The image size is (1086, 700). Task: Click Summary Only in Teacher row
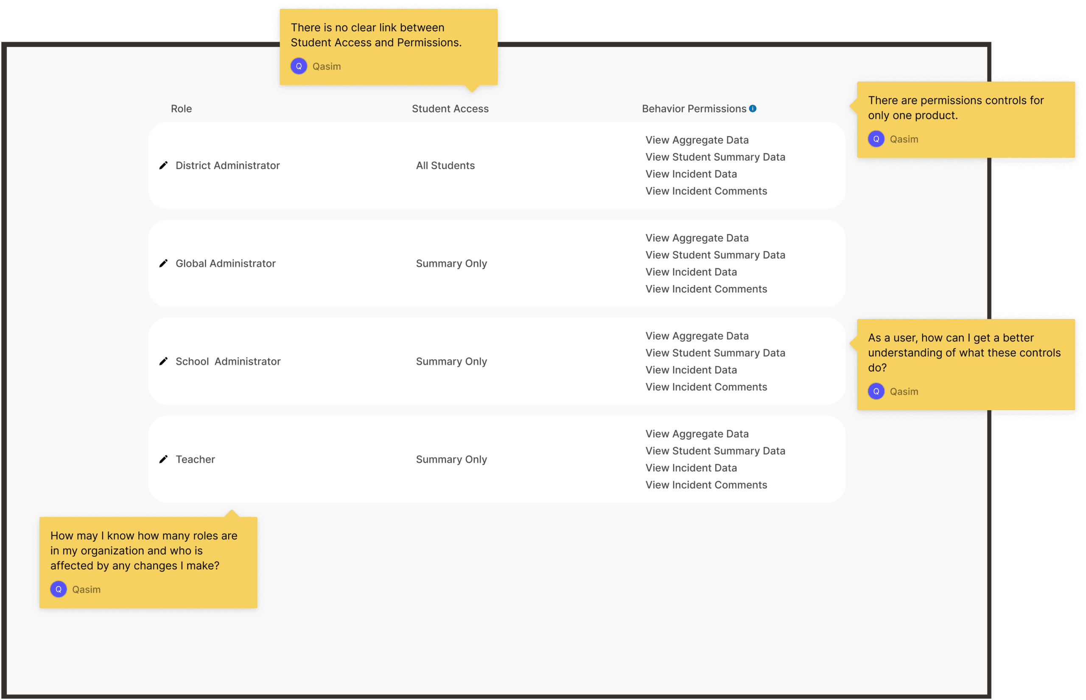tap(451, 460)
